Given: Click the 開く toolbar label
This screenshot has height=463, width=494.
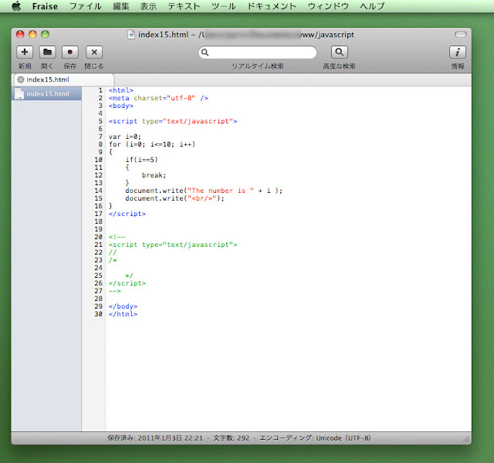Looking at the screenshot, I should click(x=47, y=66).
